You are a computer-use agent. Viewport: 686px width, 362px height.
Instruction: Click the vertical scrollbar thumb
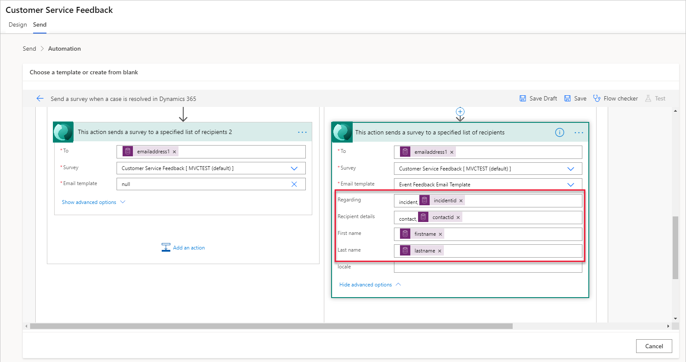point(675,248)
